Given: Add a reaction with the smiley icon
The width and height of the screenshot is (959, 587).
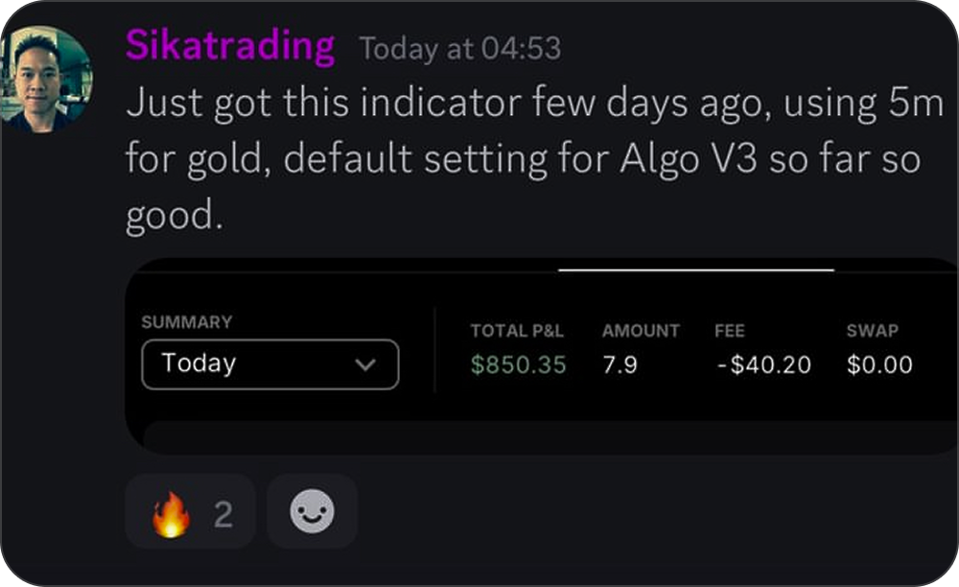Looking at the screenshot, I should pos(312,511).
